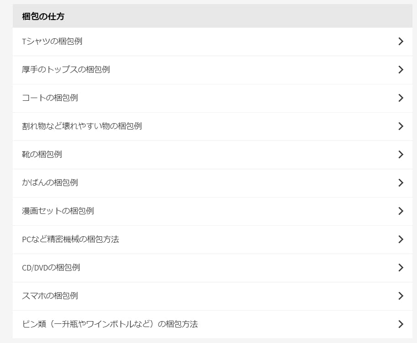Open 厚手のトップスの梱包例 text link
Image resolution: width=417 pixels, height=343 pixels.
pos(66,70)
